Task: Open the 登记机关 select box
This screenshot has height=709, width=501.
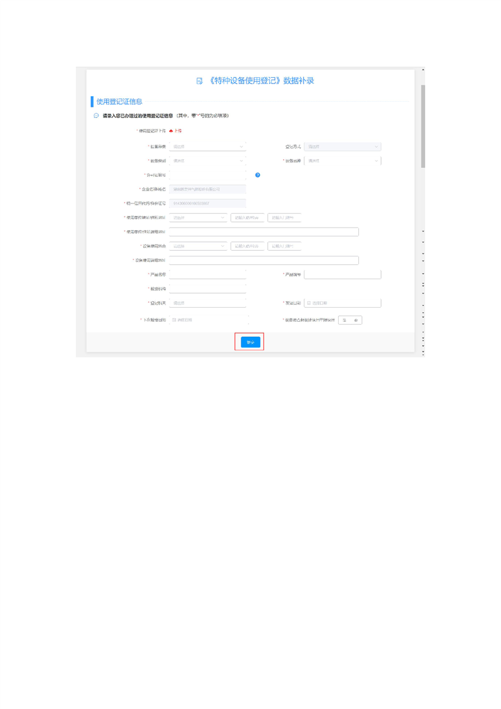Action: (x=207, y=303)
